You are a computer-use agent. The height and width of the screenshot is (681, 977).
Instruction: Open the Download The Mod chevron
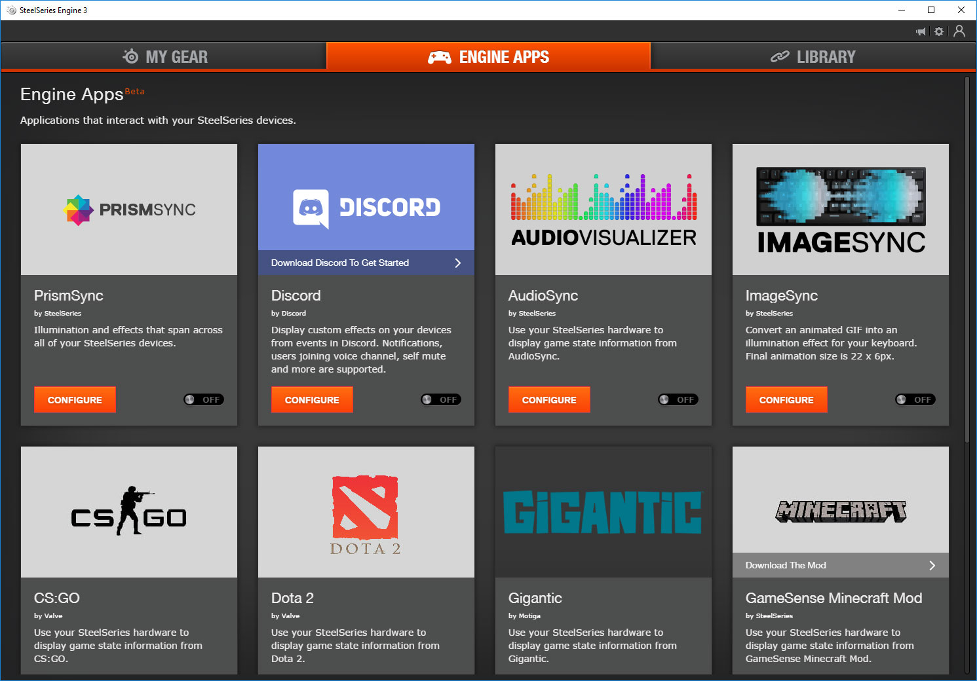click(932, 565)
